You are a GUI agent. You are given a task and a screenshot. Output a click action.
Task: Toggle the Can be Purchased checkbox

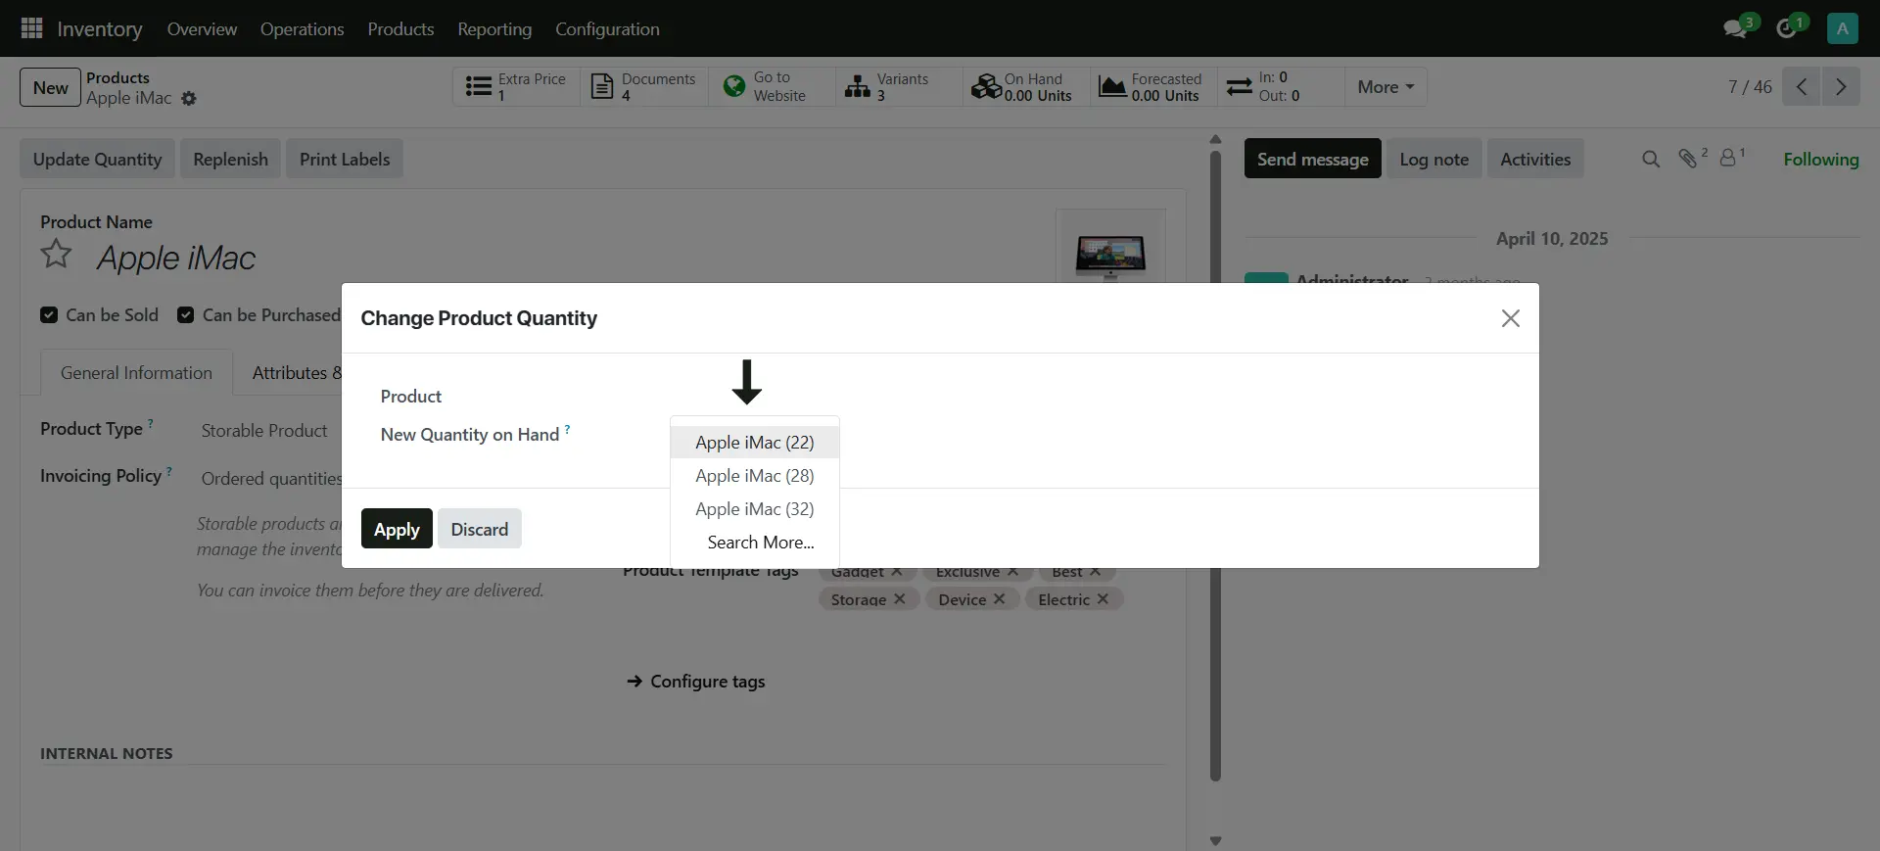click(185, 315)
